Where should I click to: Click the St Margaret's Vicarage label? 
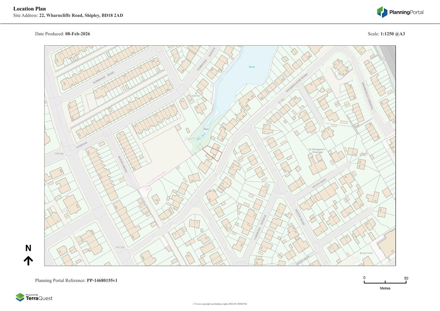coord(317,151)
